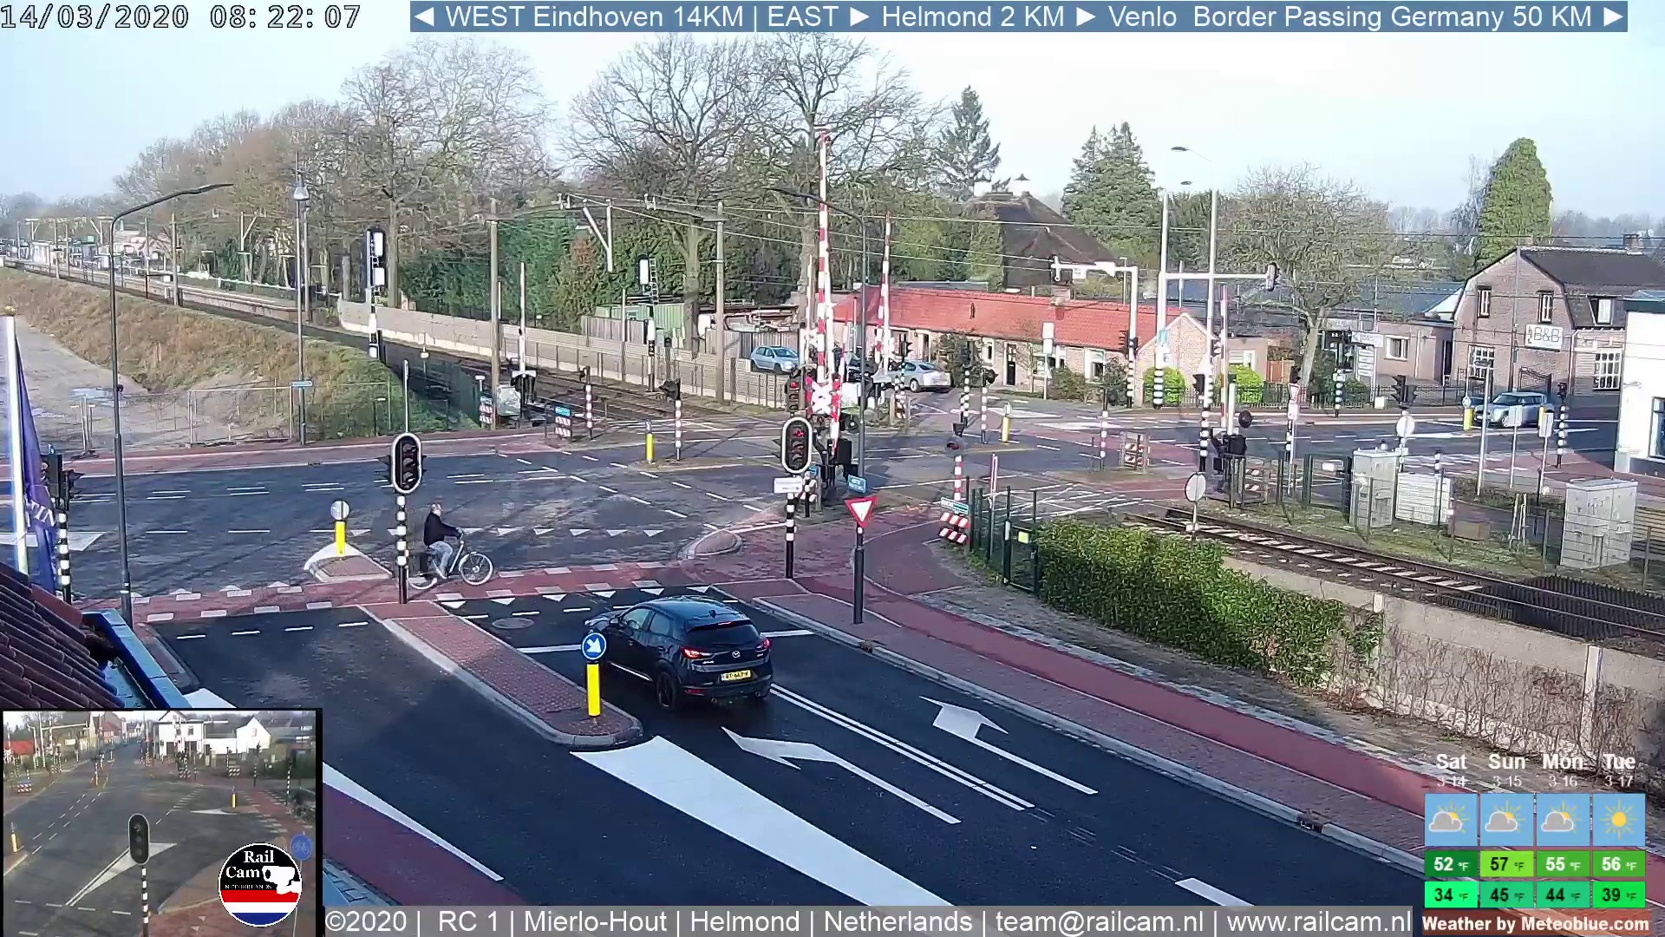Click Sunday's partly cloudy weather icon
Screen dimensions: 1665x937
(1505, 820)
